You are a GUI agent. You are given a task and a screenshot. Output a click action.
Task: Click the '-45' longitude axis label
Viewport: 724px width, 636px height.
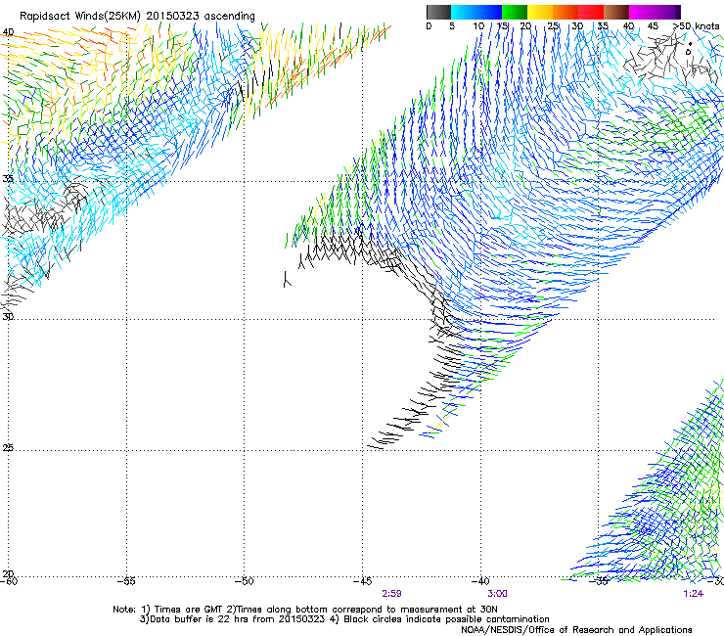[x=362, y=581]
